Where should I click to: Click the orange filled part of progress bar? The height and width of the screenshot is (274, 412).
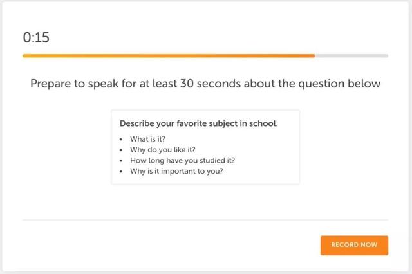coord(167,56)
